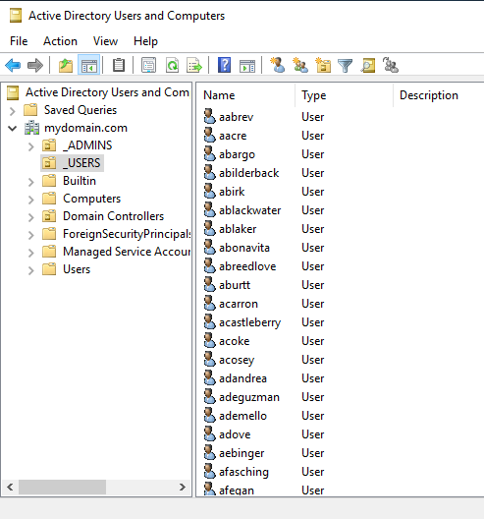Open Help with the blue question mark icon
The height and width of the screenshot is (519, 484).
pos(224,65)
